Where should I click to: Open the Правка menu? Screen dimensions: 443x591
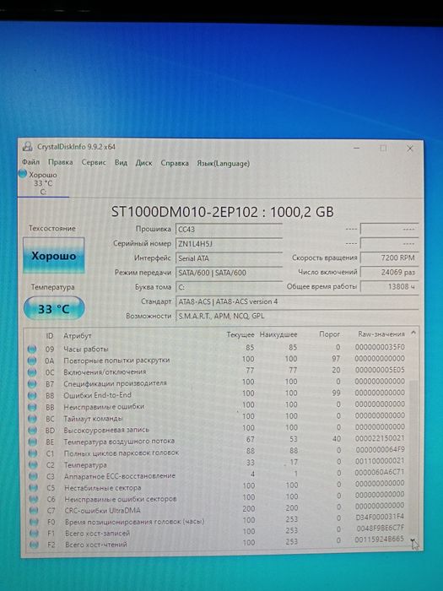[x=60, y=162]
